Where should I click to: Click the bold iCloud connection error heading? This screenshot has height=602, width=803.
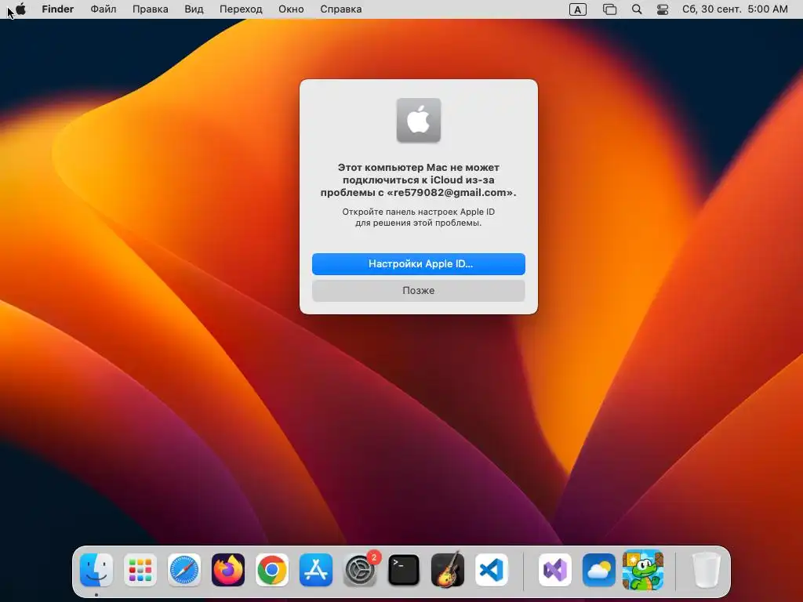[x=419, y=180]
